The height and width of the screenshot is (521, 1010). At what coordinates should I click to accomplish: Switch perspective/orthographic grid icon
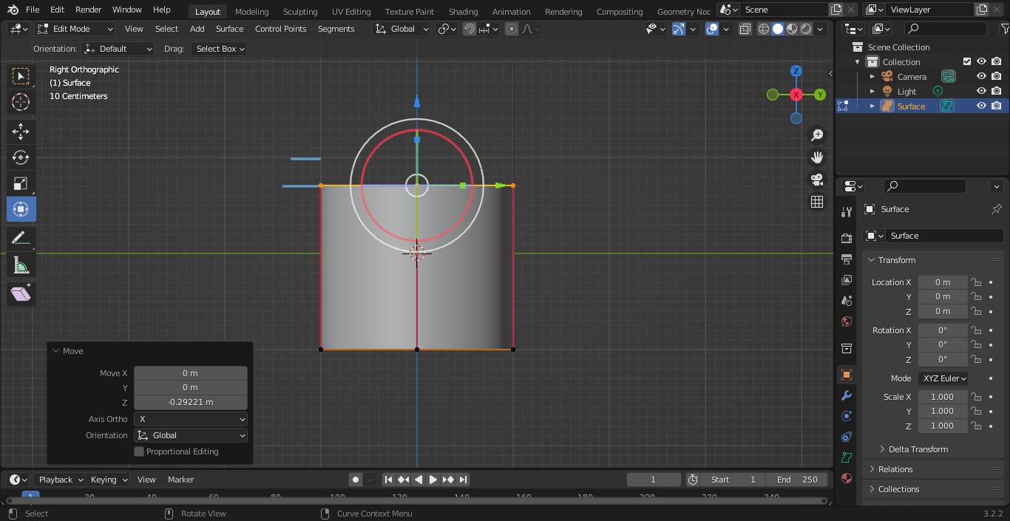tap(817, 202)
